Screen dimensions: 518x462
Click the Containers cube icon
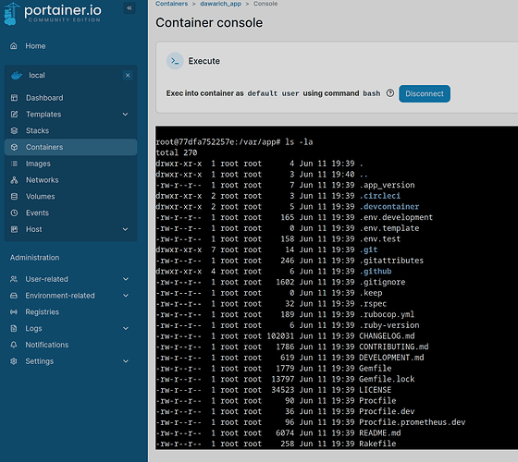[14, 147]
